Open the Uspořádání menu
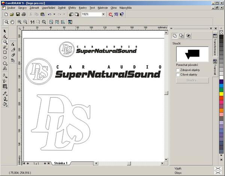Screen dimensions: 225x176 [x=48, y=8]
